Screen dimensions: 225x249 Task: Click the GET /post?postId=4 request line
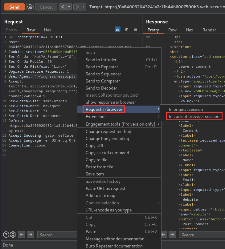[x=38, y=37]
